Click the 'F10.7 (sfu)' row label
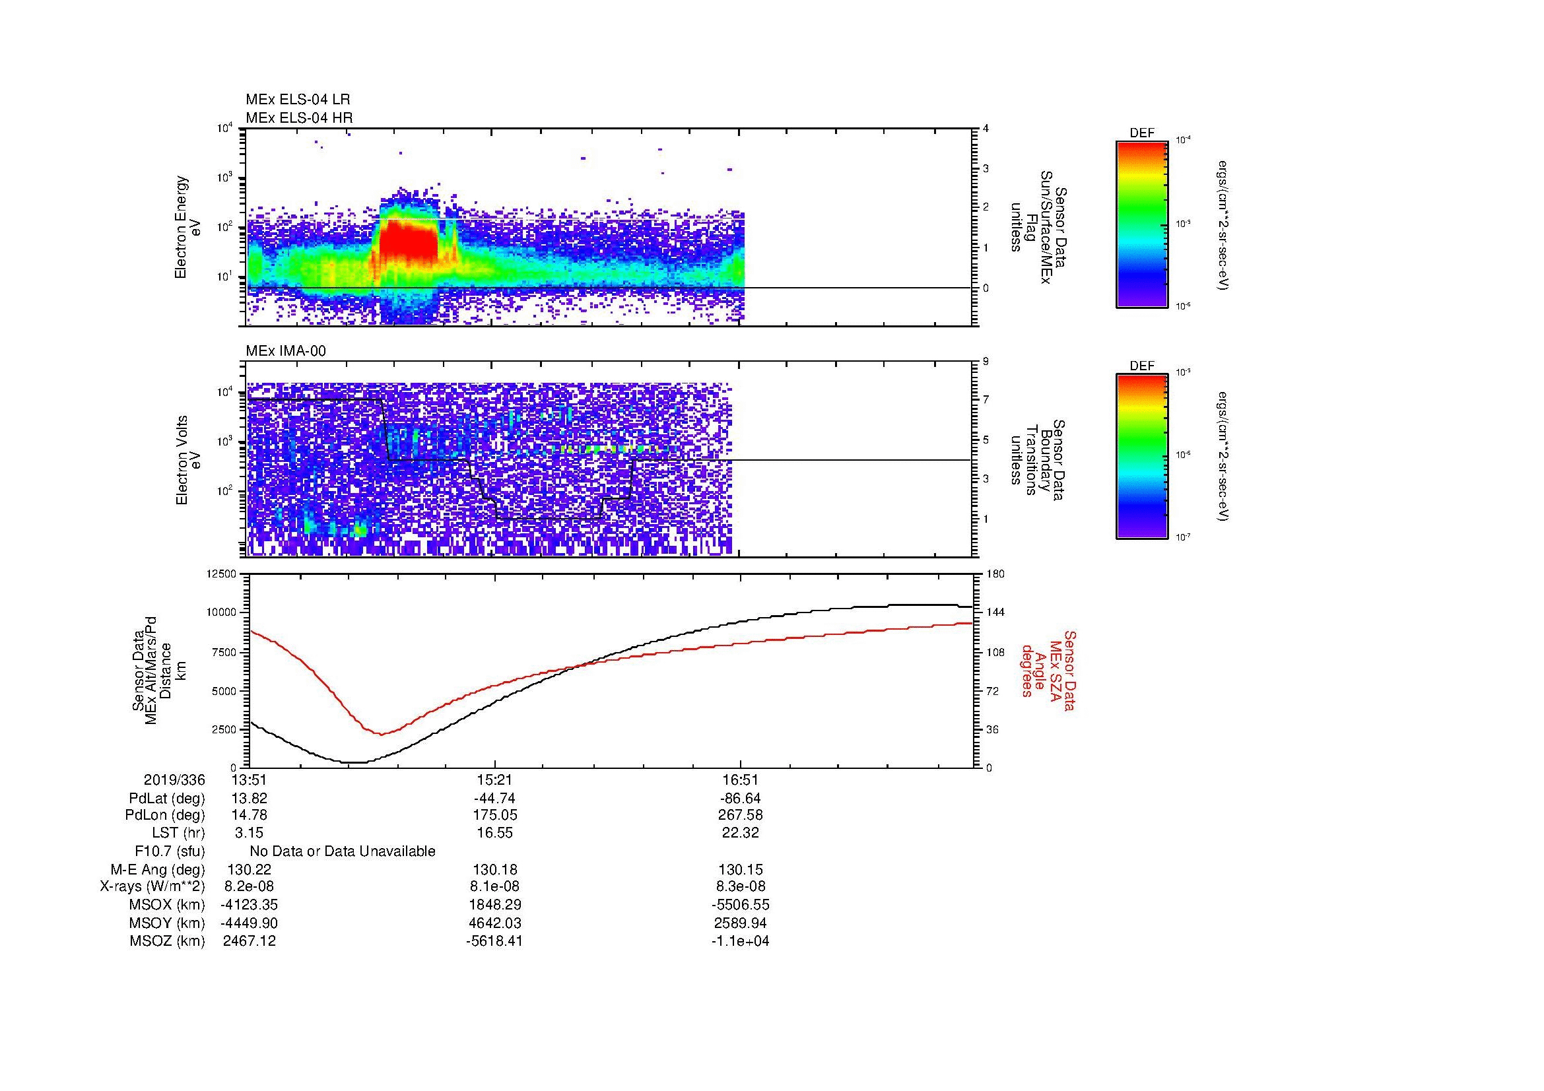 point(170,851)
